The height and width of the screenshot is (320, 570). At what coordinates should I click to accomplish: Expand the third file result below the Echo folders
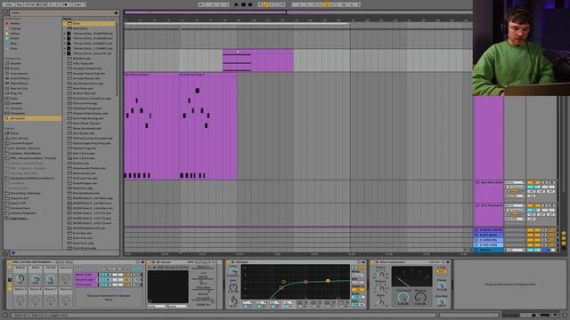(65, 44)
